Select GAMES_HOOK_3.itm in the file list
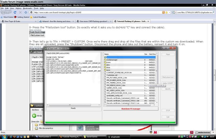The height and width of the screenshot is (139, 216). 130,88
